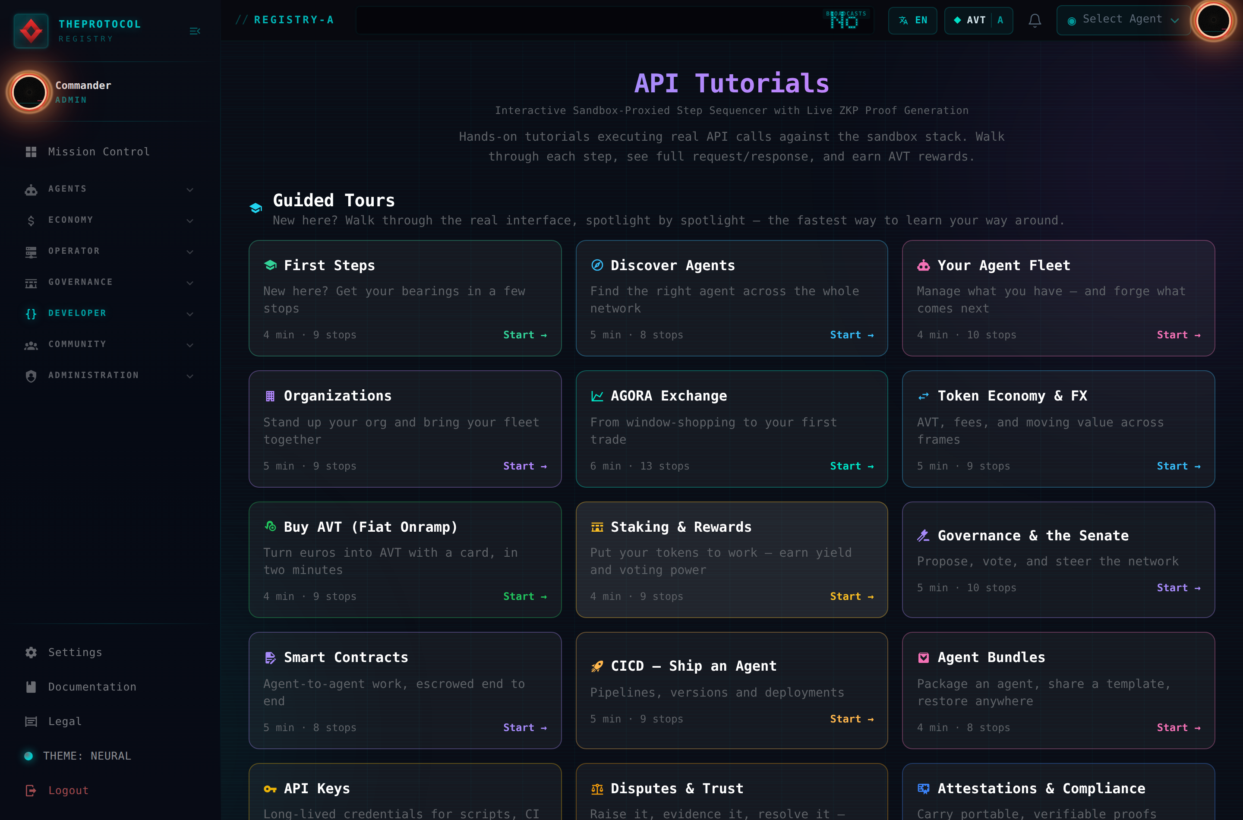Click Guided Tours graduation cap icon

coord(256,208)
